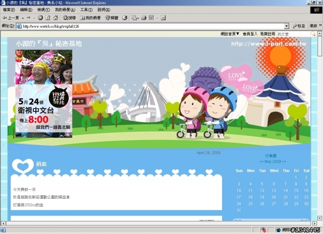The height and width of the screenshot is (234, 323).
Task: Open the 工具(T) Tools menu
Action: pyautogui.click(x=86, y=10)
